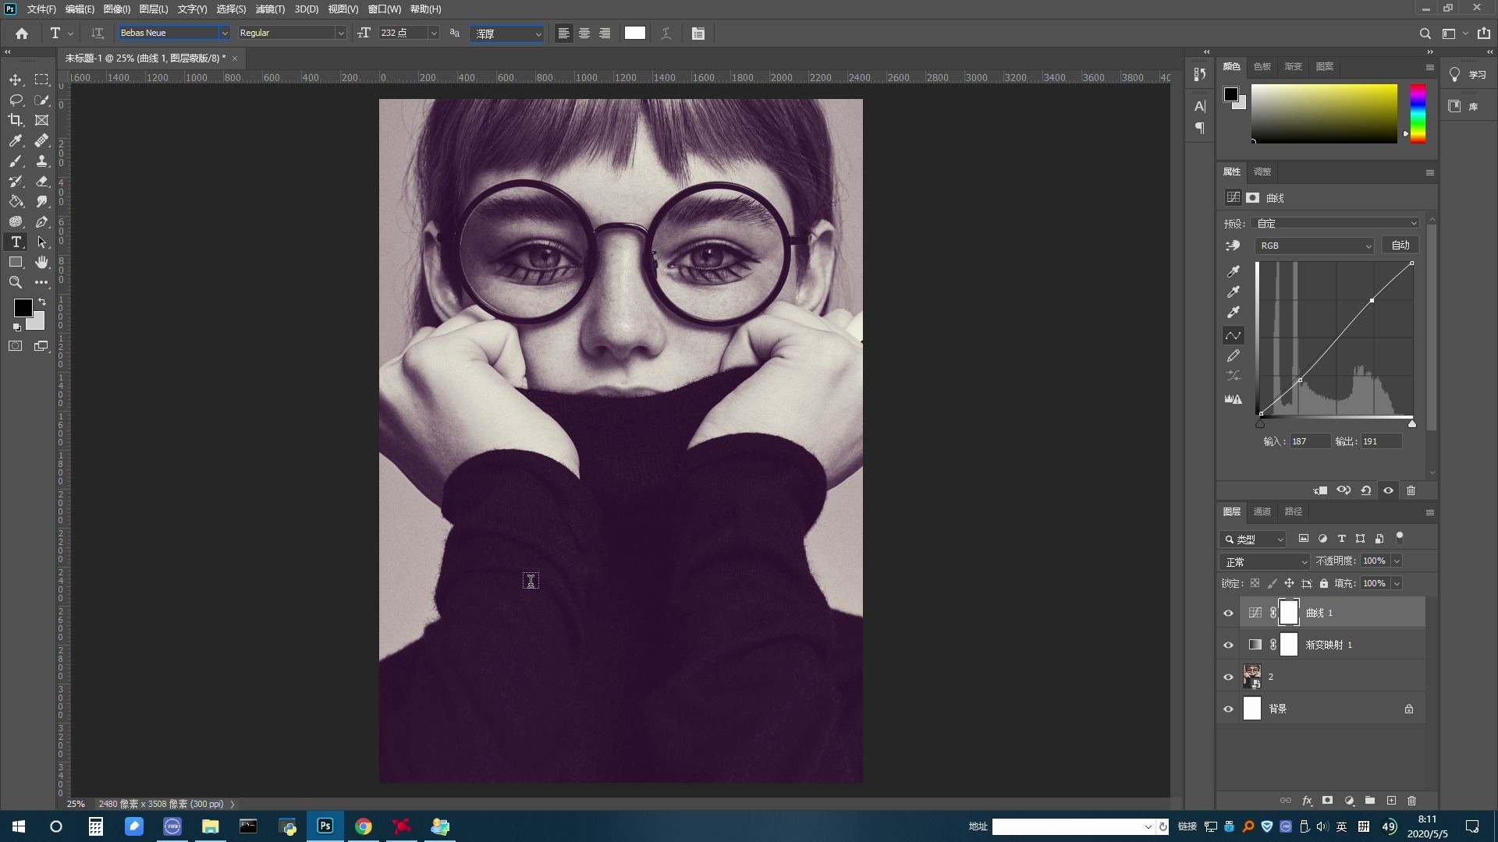
Task: Open the RGB channel dropdown in Curves
Action: pos(1314,245)
